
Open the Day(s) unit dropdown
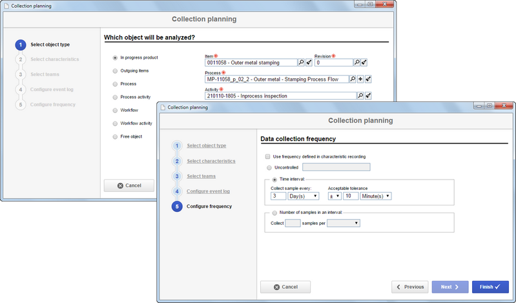pyautogui.click(x=303, y=196)
